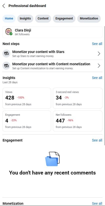Switch to the Insights tab

[x=25, y=18]
